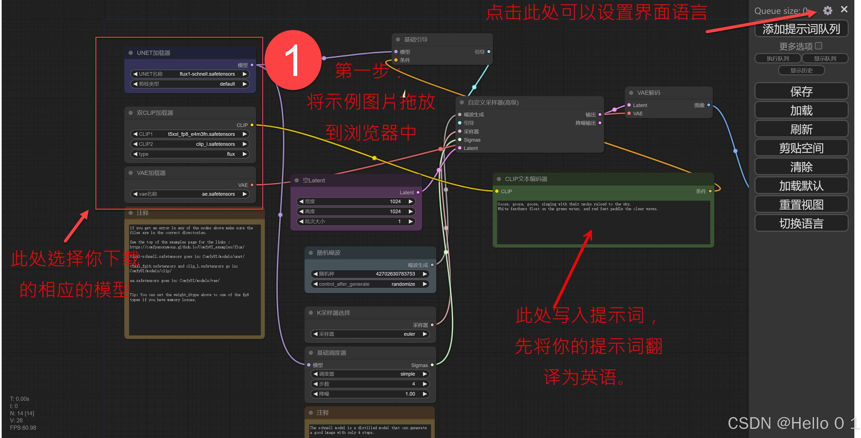Open settings with the gear icon
Screen dimensions: 861x438
point(827,10)
